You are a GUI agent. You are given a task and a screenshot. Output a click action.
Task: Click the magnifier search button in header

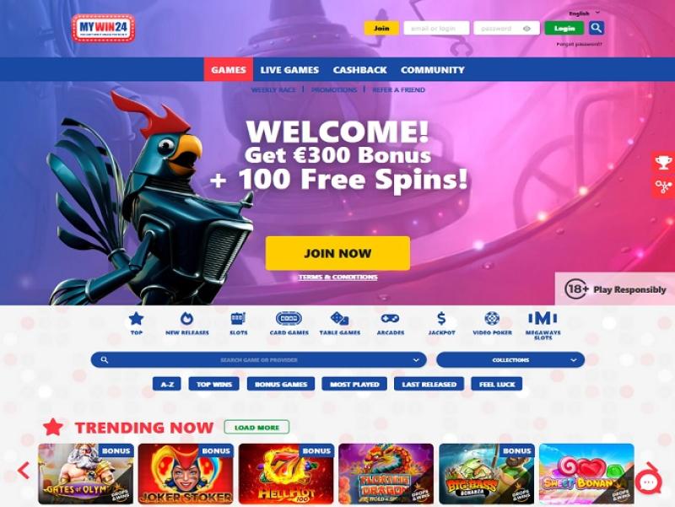pos(597,29)
